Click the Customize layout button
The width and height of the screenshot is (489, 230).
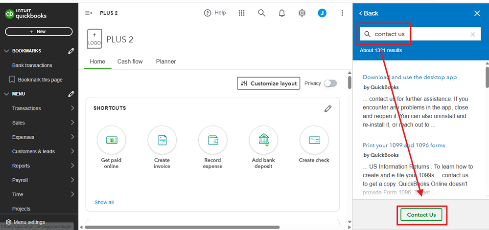pos(268,84)
